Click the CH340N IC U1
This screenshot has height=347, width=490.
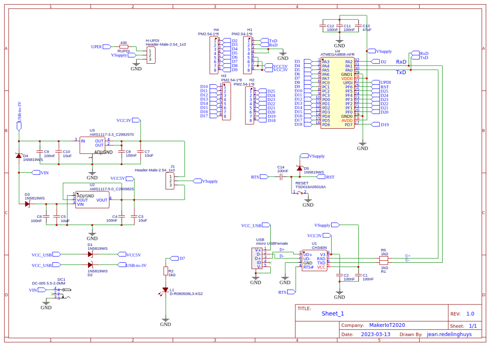point(314,260)
